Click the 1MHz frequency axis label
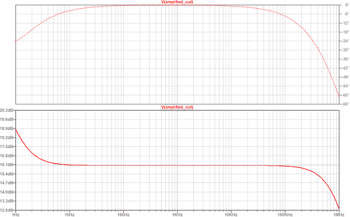 (339, 215)
